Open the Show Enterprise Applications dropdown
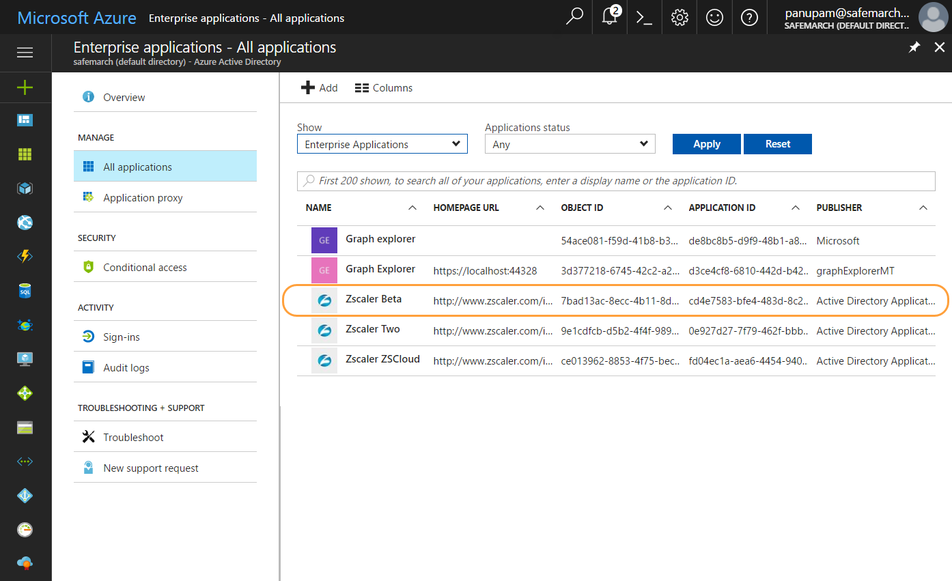 pyautogui.click(x=382, y=143)
